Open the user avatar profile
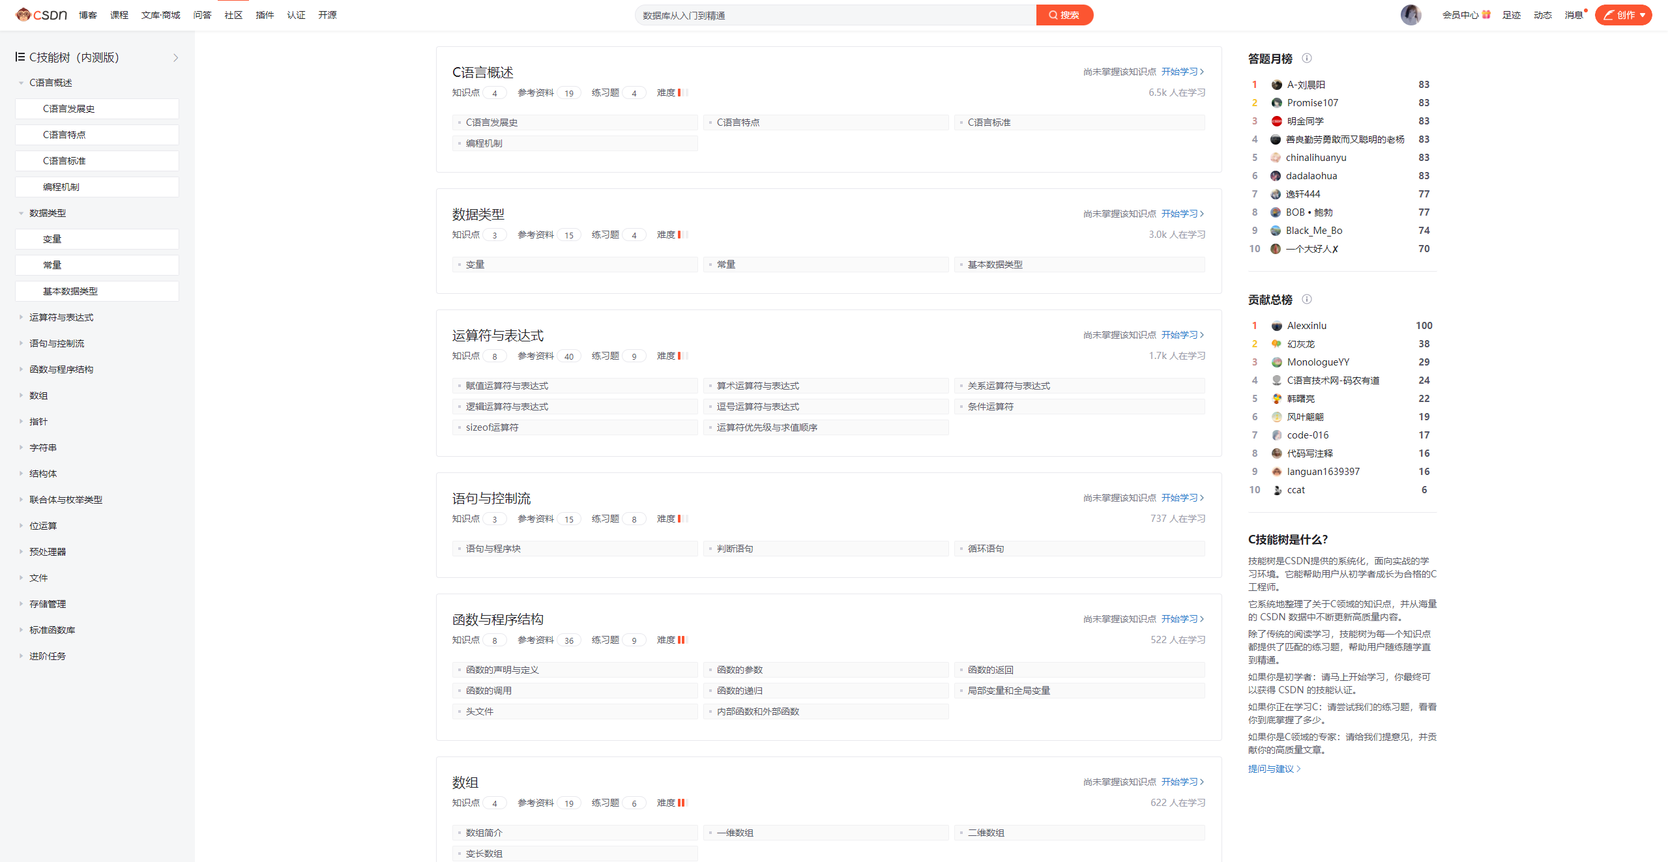The image size is (1668, 862). click(x=1411, y=14)
